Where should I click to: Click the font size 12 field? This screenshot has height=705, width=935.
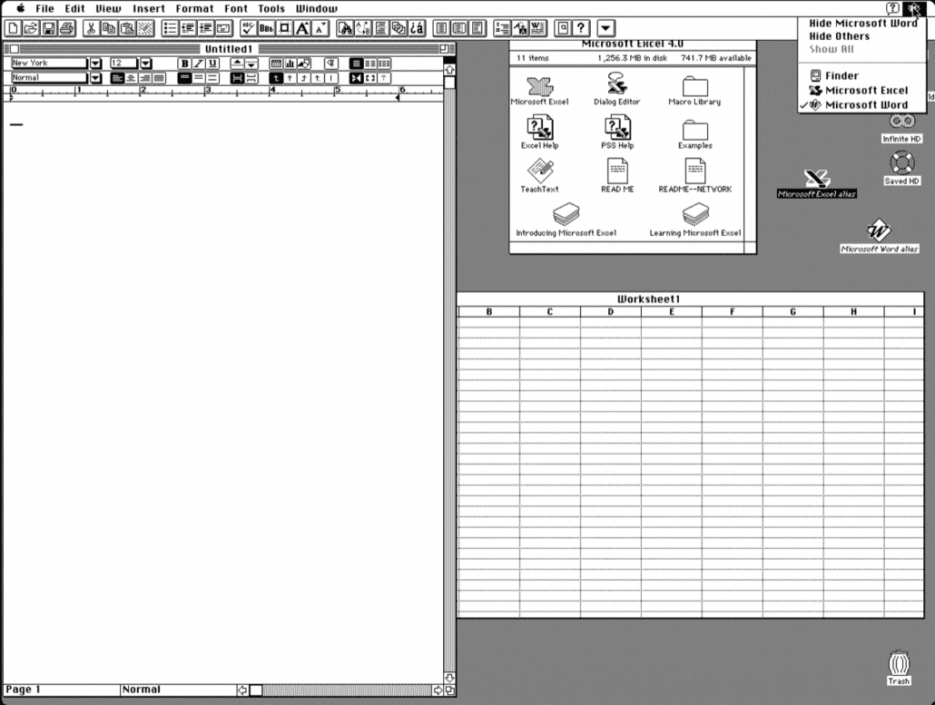coord(123,64)
